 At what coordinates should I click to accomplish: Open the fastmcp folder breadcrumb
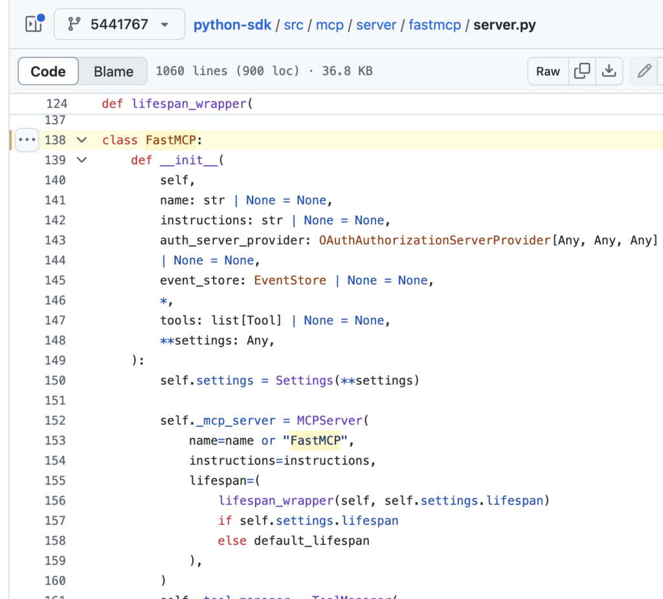pyautogui.click(x=434, y=25)
